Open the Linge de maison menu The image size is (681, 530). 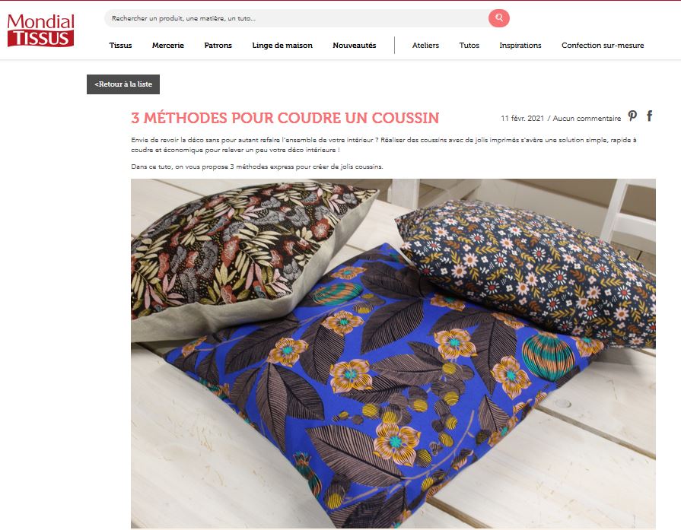pos(282,45)
